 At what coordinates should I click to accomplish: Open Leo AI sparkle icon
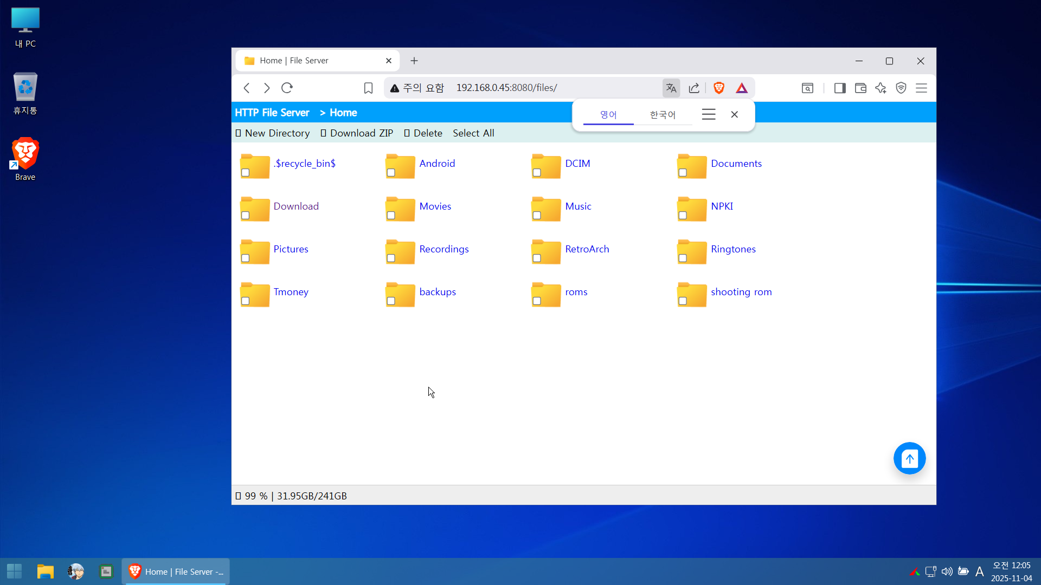(881, 88)
